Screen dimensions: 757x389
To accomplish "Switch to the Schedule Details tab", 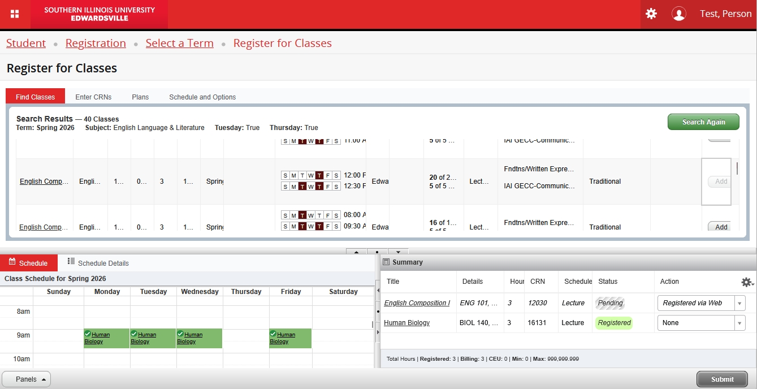I will tap(98, 263).
